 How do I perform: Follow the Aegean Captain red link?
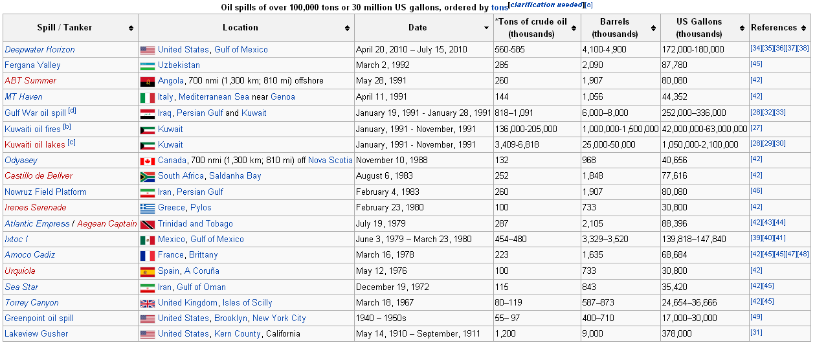(107, 224)
